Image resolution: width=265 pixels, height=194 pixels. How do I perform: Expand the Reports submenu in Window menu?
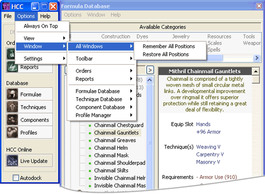coord(102,79)
